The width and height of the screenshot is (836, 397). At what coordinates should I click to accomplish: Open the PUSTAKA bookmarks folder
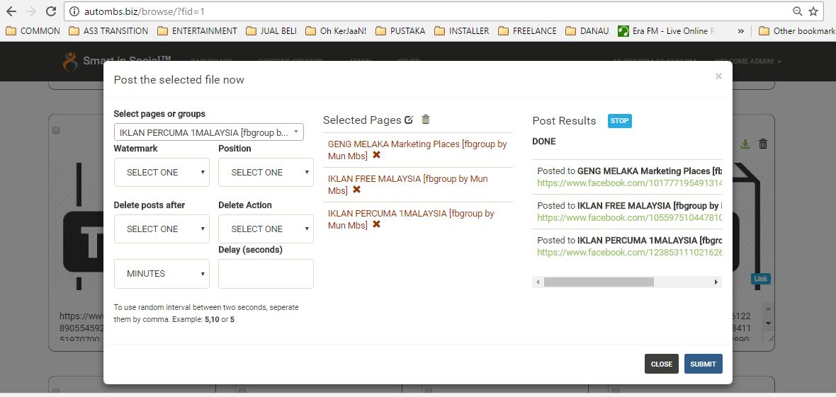coord(400,31)
